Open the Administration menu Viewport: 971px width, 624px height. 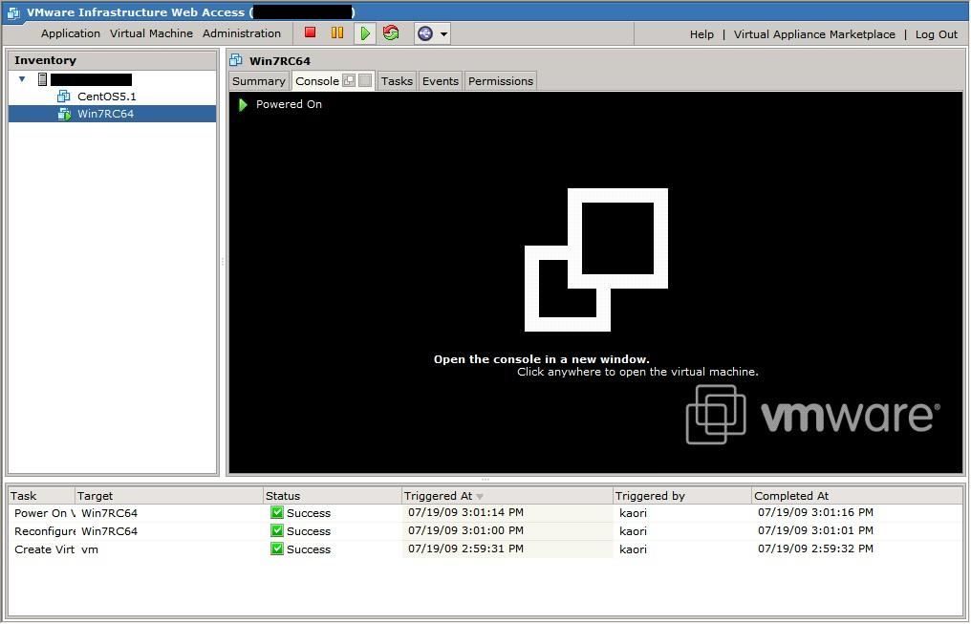(242, 33)
